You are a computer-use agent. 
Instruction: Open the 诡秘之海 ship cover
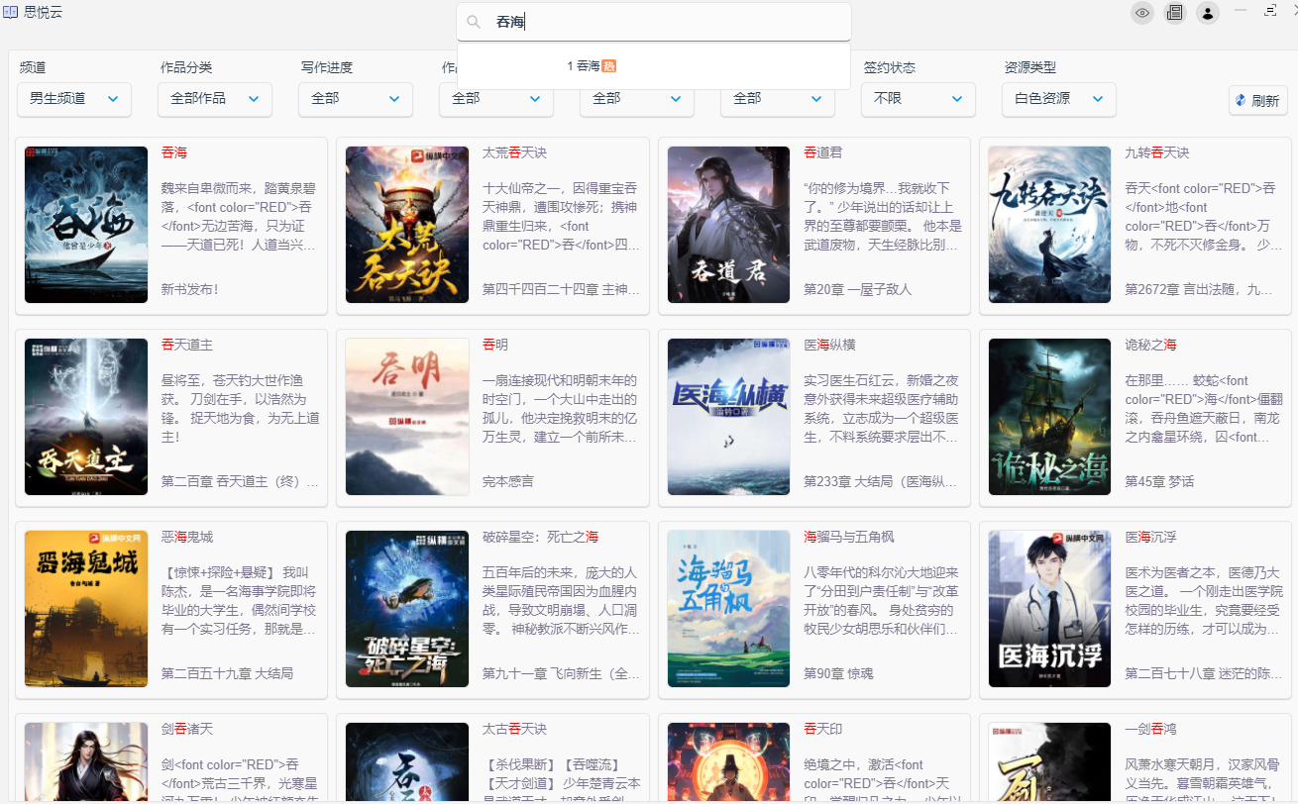coord(1049,417)
